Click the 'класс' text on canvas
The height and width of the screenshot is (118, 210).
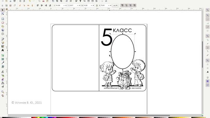[122, 30]
